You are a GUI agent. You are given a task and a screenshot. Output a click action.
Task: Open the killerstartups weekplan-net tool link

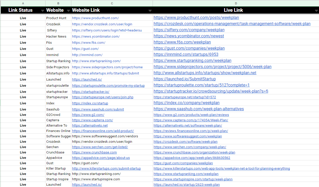tap(222, 169)
